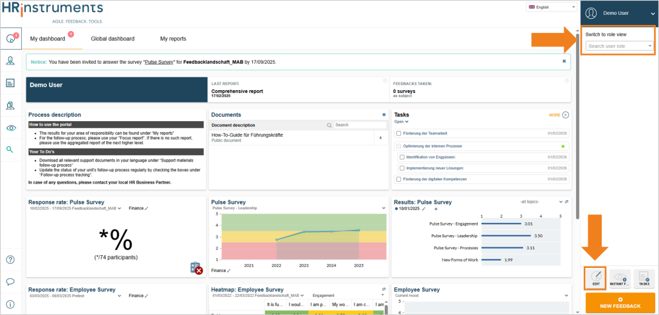This screenshot has width=659, height=315.
Task: Open the dashboard icon in left sidebar
Action: [11, 39]
